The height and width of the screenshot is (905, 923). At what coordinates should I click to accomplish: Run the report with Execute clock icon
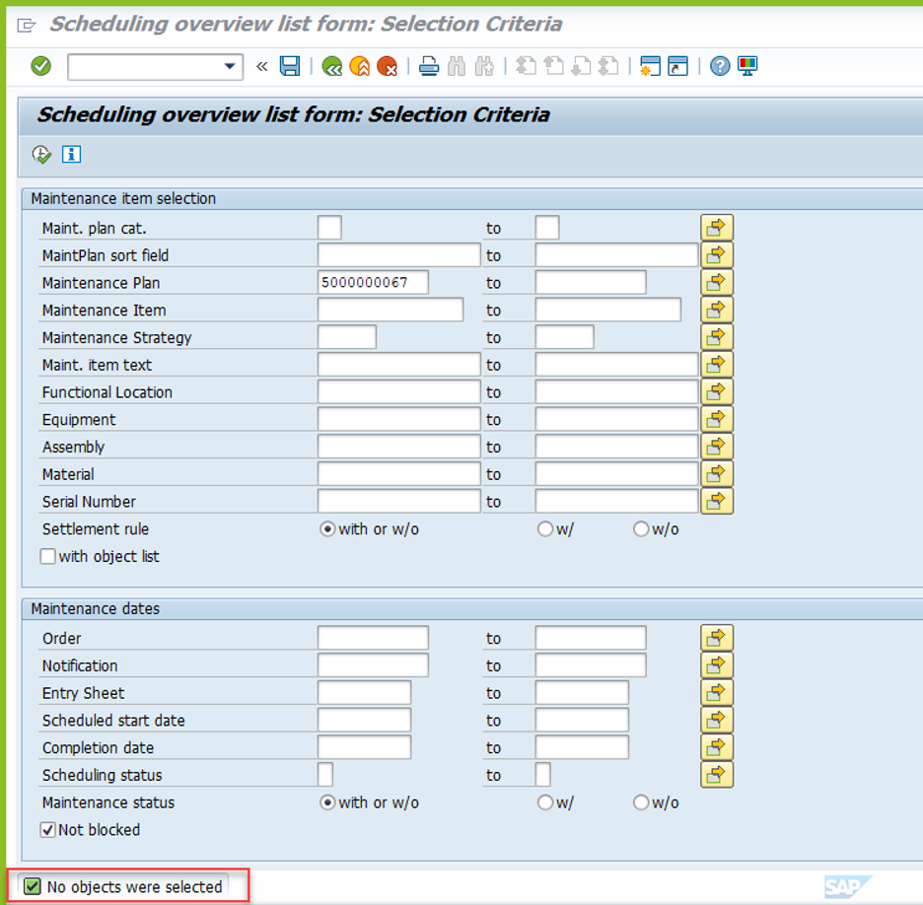click(41, 154)
